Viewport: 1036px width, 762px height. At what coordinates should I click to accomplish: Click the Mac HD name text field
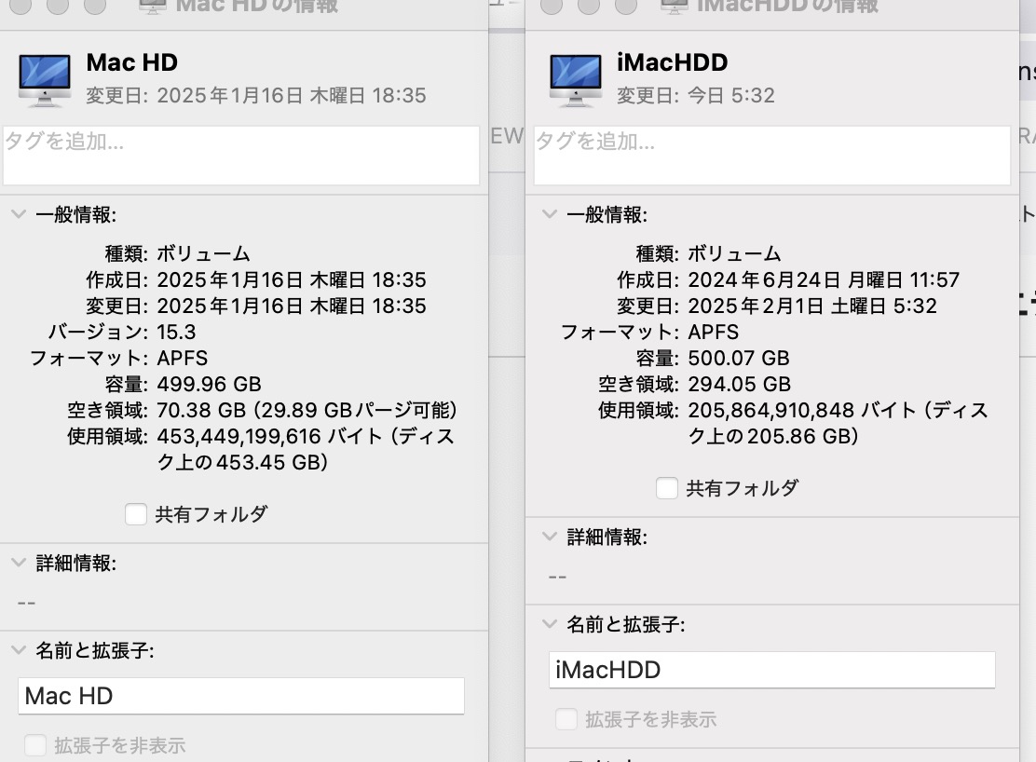(x=241, y=696)
